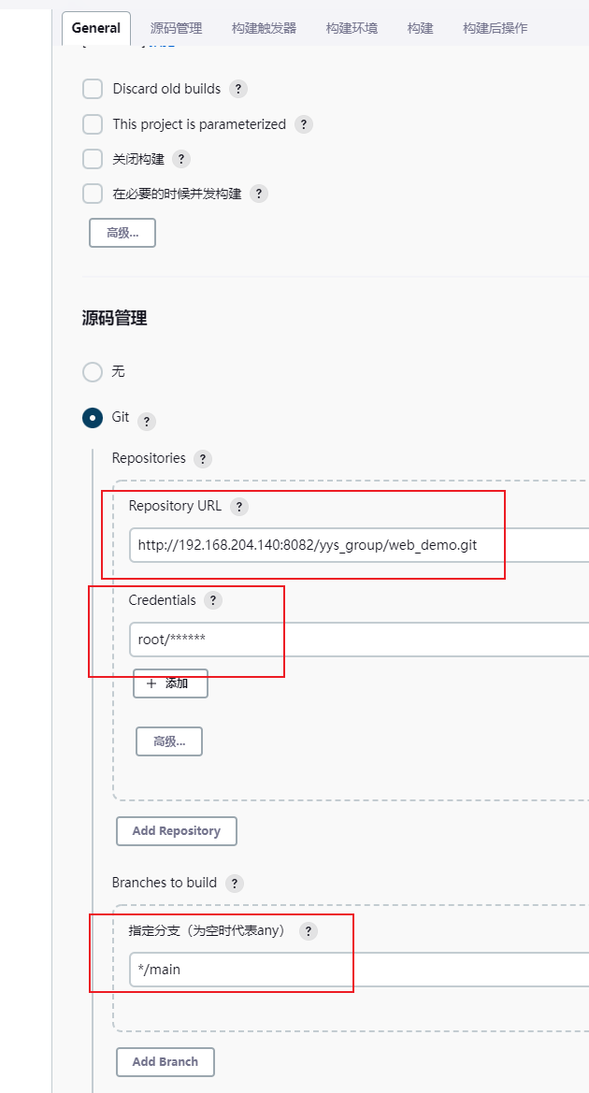Show help for Credentials field
The width and height of the screenshot is (589, 1093).
213,600
